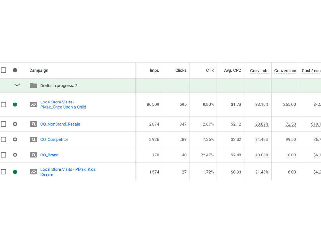321x241 pixels.
Task: Click the Performance Max icon beside PMax_Kids Resale
Action: tap(34, 172)
